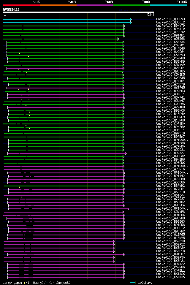Select the UniRef100_B6ZA38 label
Screen dimensions: 190x285
pos(170,242)
